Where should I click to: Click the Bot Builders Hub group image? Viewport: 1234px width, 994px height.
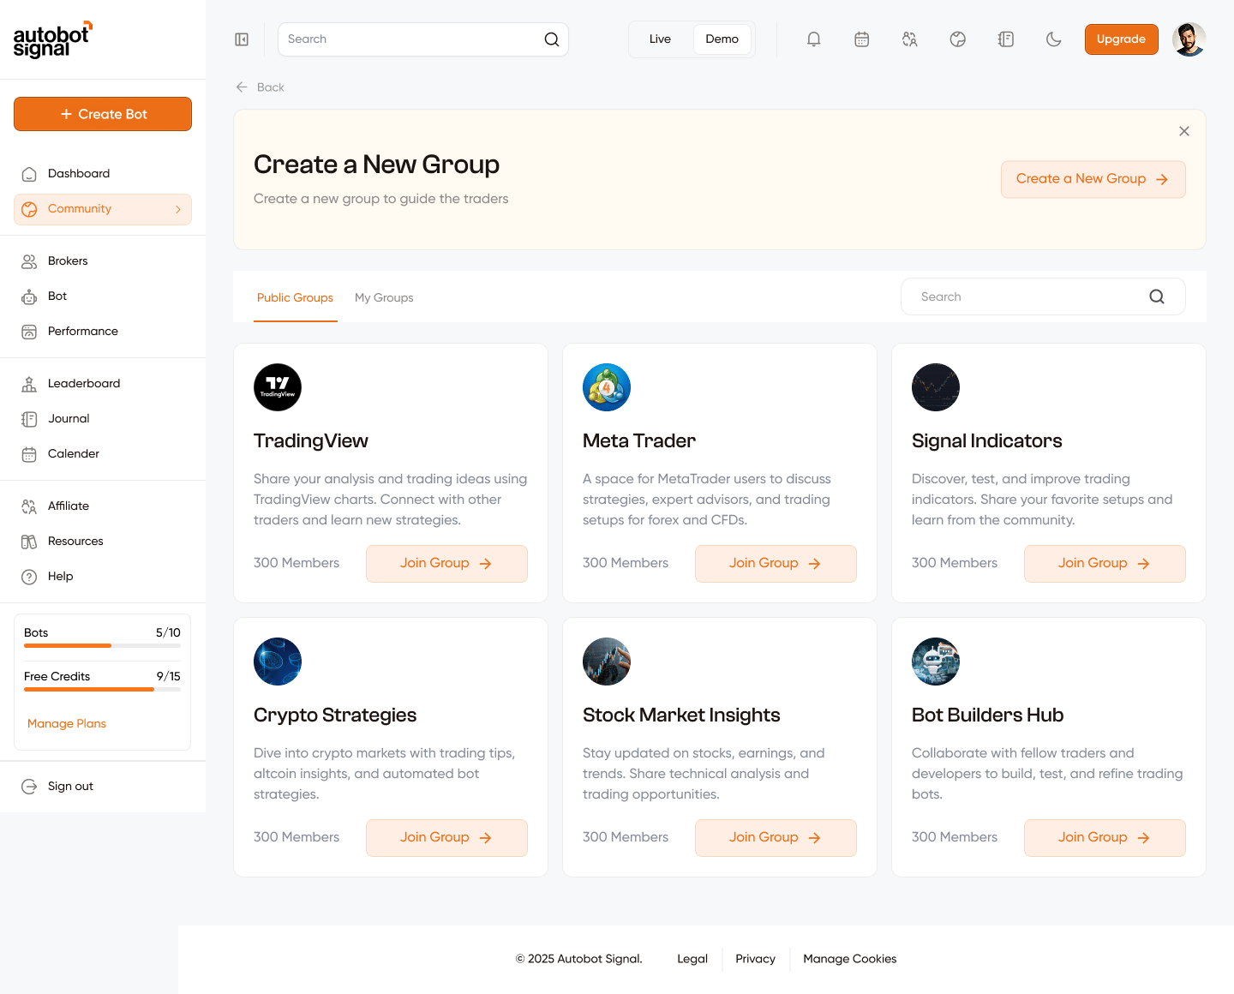tap(936, 662)
